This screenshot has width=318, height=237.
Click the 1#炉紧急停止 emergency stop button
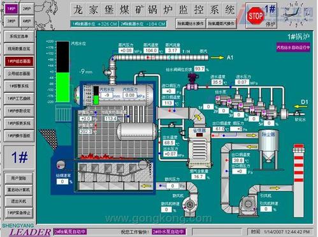click(x=18, y=213)
